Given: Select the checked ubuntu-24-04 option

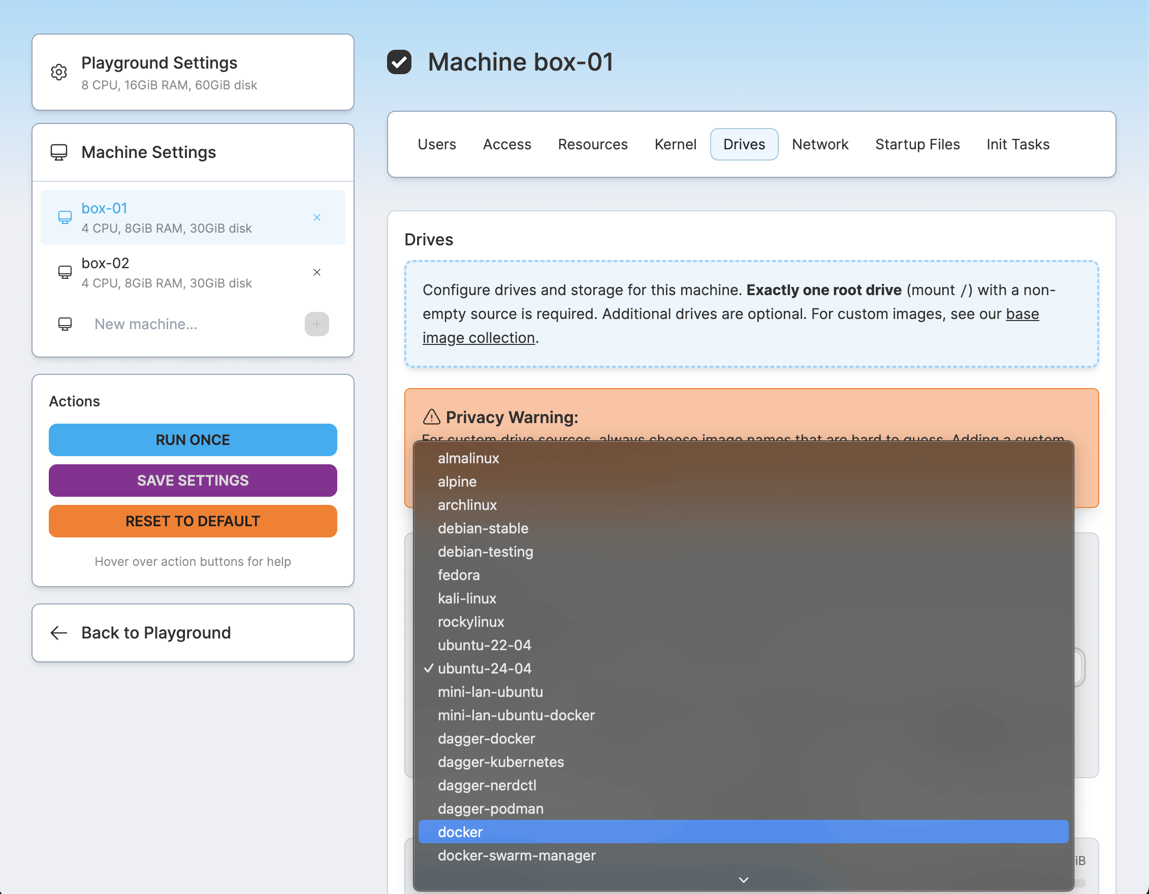Looking at the screenshot, I should (743, 668).
